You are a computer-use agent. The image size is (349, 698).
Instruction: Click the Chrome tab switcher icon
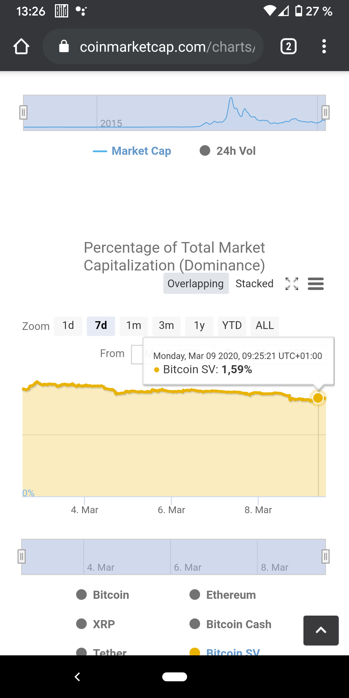point(288,46)
